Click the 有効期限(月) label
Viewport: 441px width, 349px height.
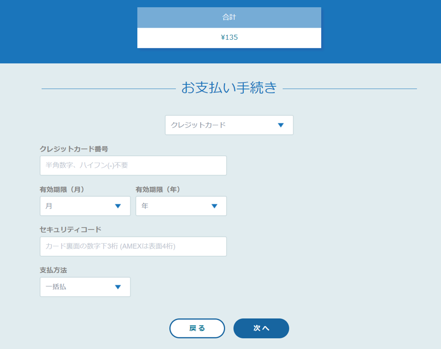click(x=62, y=189)
